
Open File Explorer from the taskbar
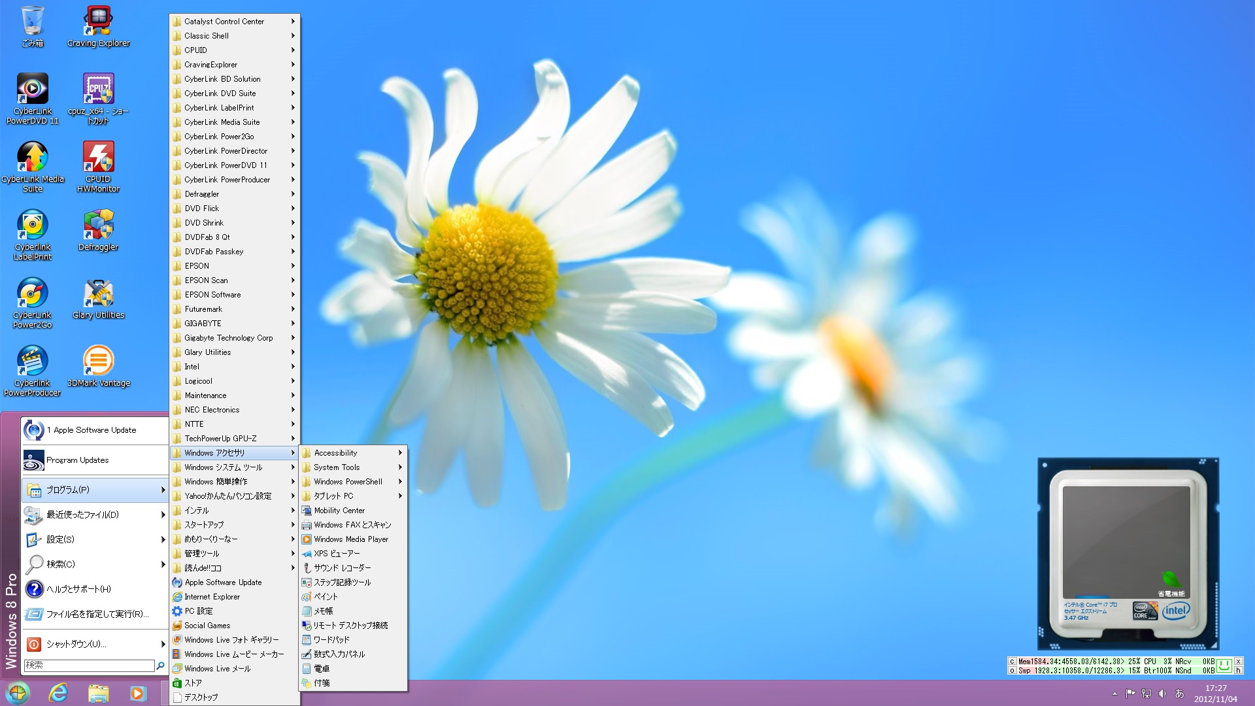(x=98, y=693)
